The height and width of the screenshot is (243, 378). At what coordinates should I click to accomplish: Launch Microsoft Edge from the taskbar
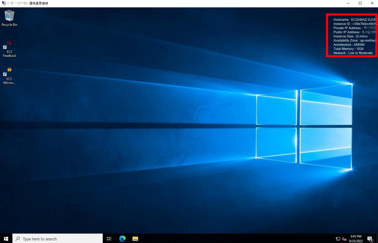[122, 239]
